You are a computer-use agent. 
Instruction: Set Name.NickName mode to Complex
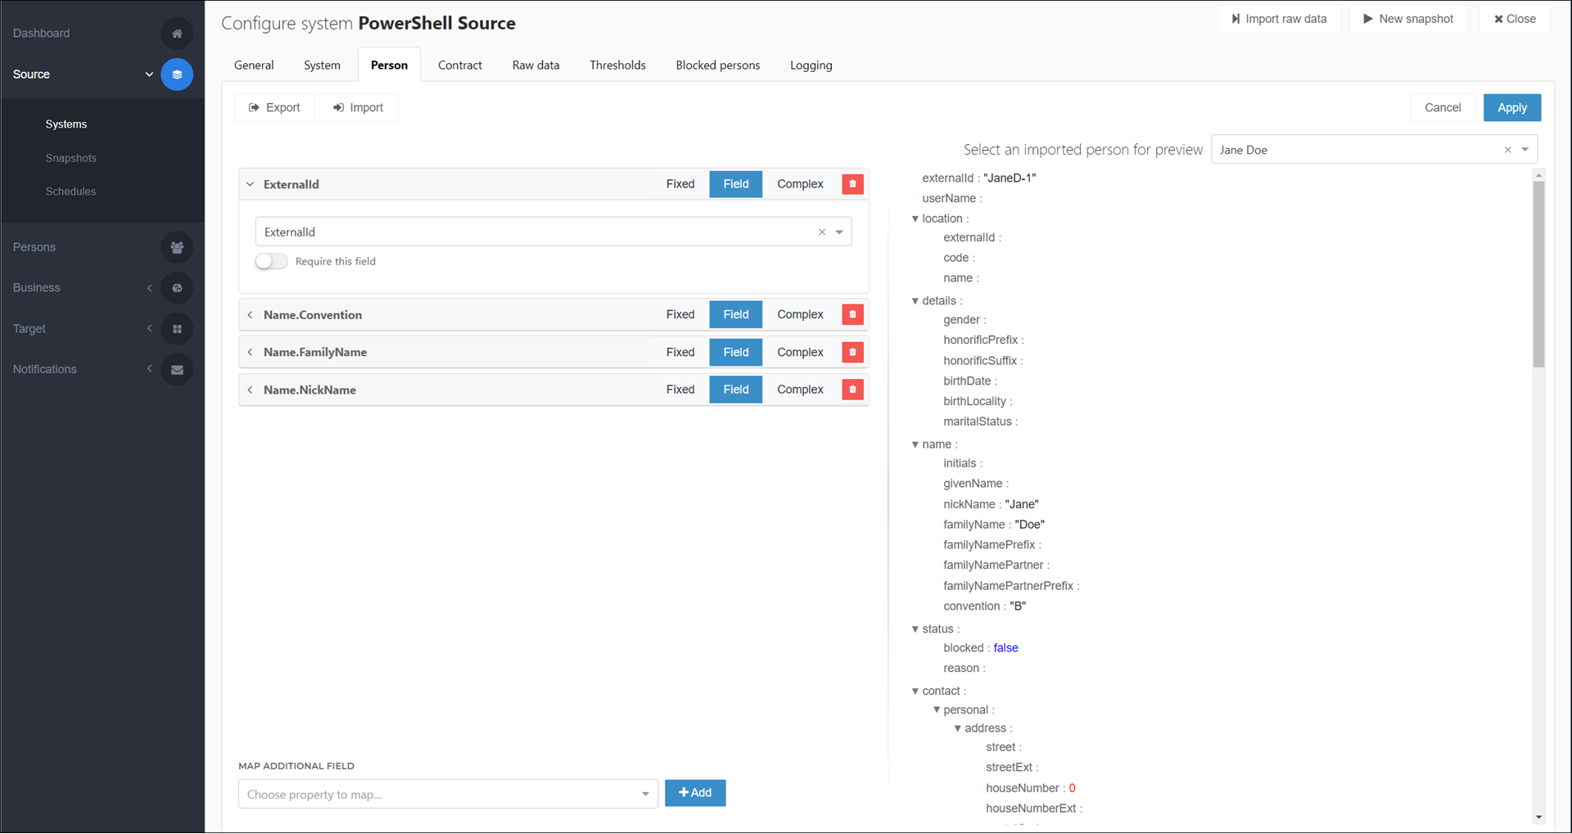(x=800, y=390)
